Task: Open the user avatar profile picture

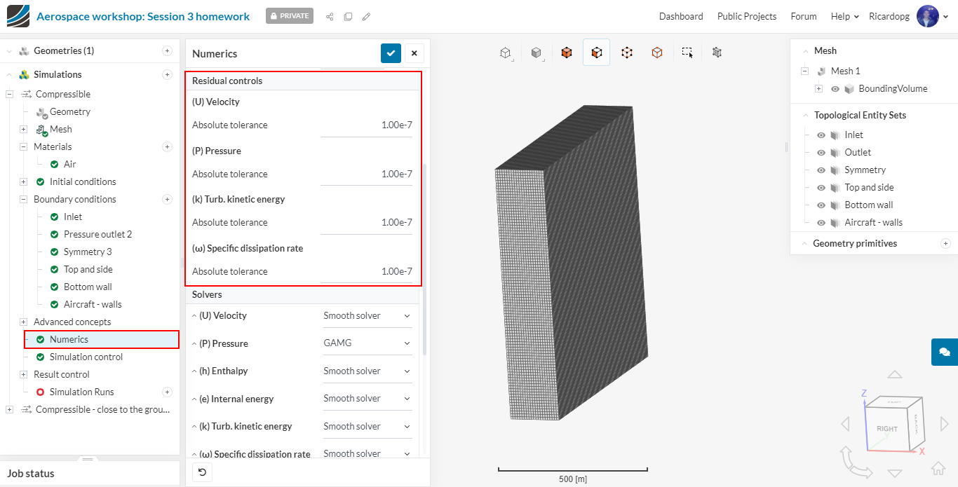Action: pyautogui.click(x=928, y=16)
